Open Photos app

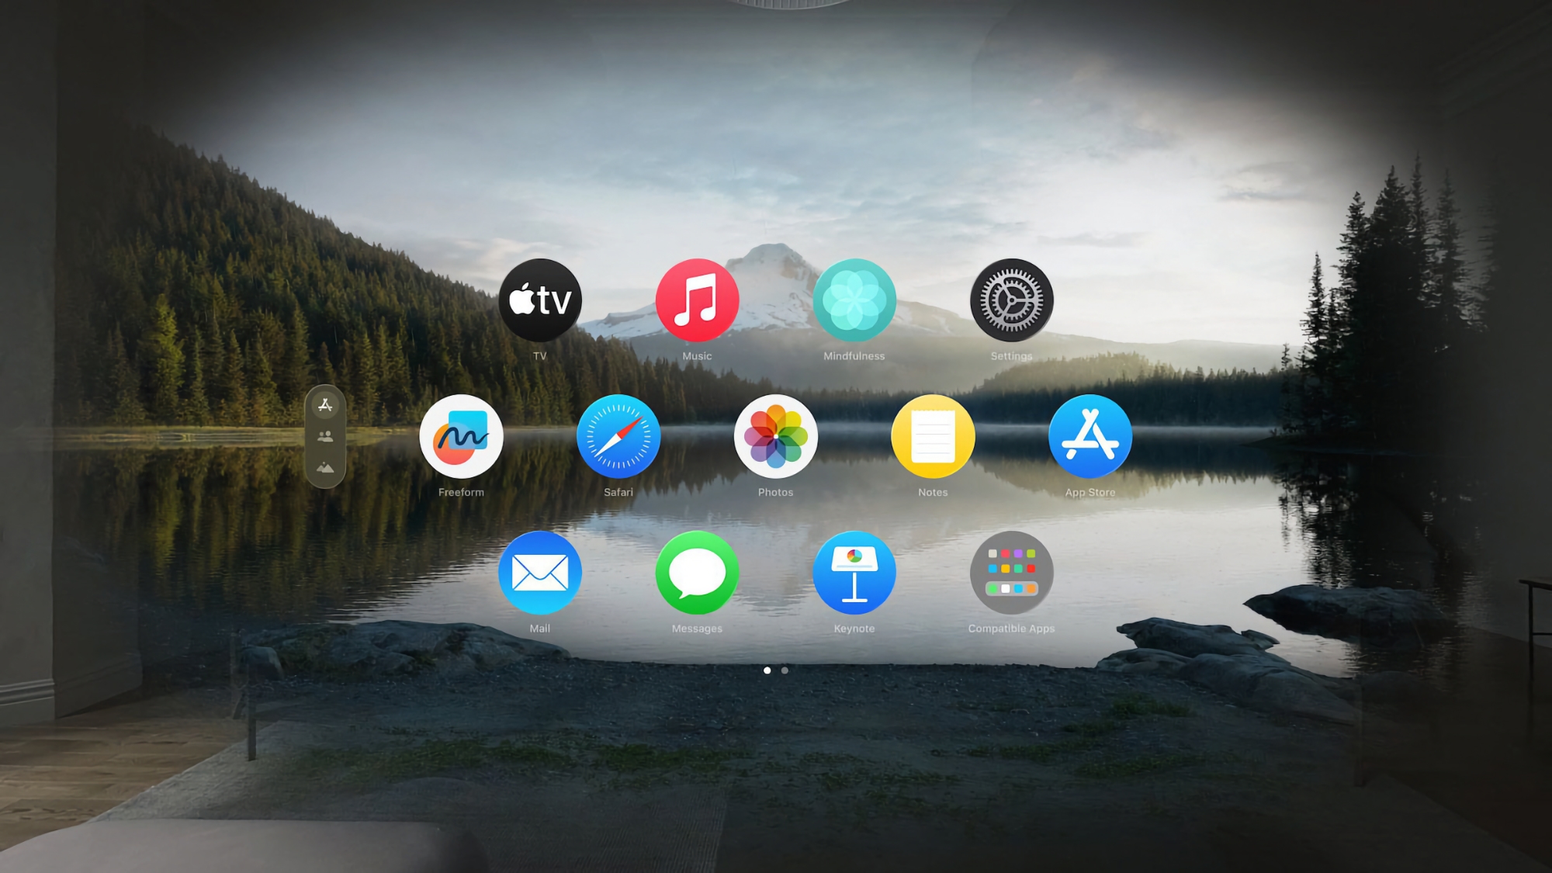tap(776, 437)
